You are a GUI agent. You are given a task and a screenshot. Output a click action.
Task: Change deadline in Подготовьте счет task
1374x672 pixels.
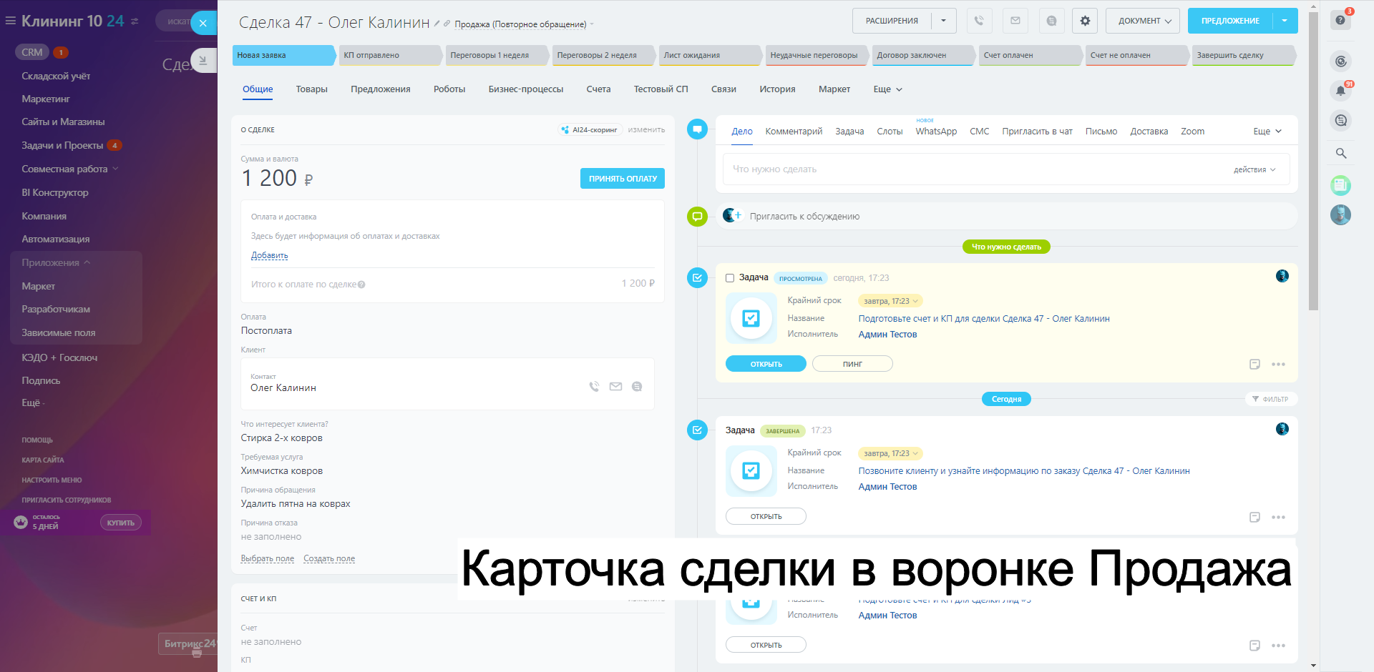pos(890,301)
